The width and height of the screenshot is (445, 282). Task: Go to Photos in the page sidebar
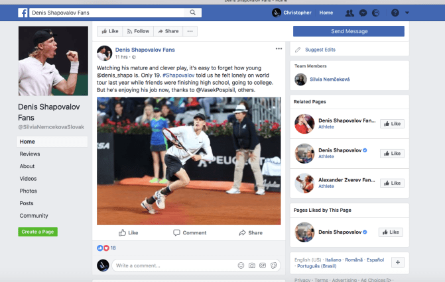pyautogui.click(x=29, y=191)
